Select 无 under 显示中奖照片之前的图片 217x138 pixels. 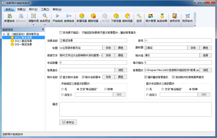(x=147, y=89)
